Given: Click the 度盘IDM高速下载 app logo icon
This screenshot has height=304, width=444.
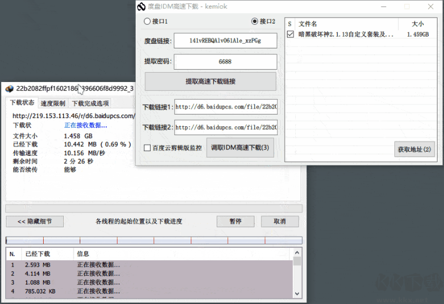Looking at the screenshot, I should click(141, 6).
